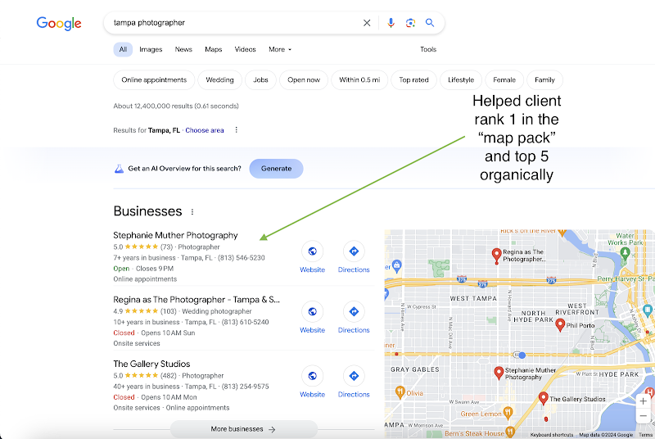The height and width of the screenshot is (439, 655).
Task: Click the Bern's Steak House map marker
Action: point(509,432)
